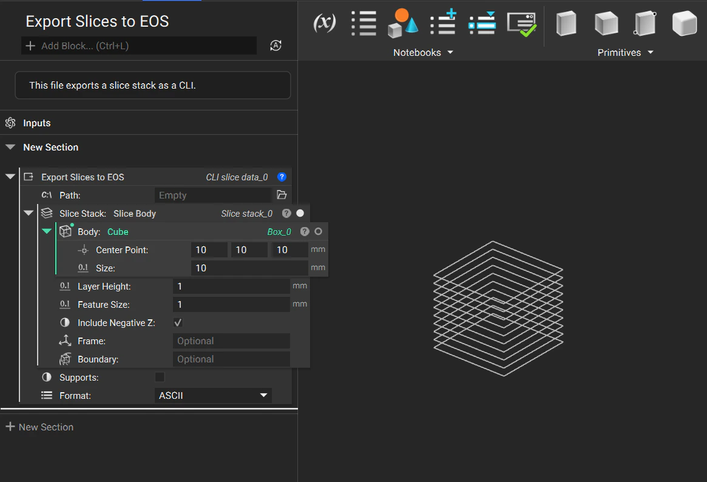Click the insert-into-list toolbar icon
Image resolution: width=707 pixels, height=482 pixels.
click(482, 23)
